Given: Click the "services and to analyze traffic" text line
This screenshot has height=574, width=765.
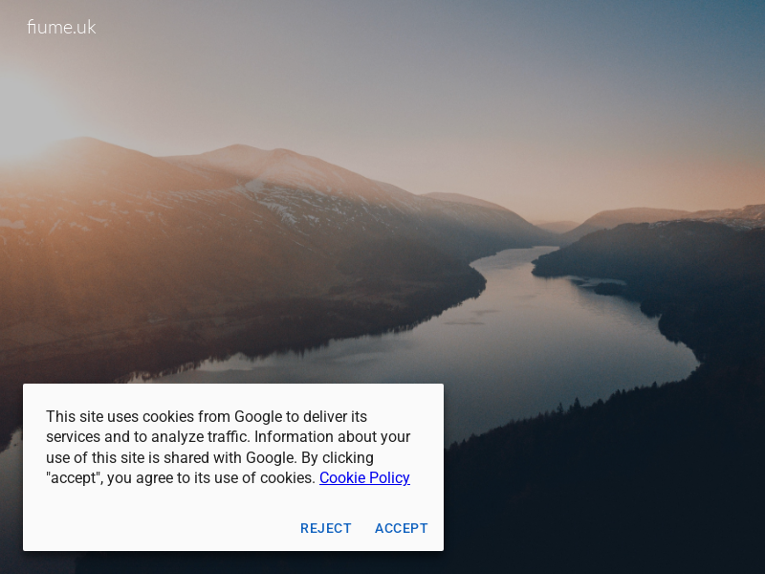Looking at the screenshot, I should [228, 436].
